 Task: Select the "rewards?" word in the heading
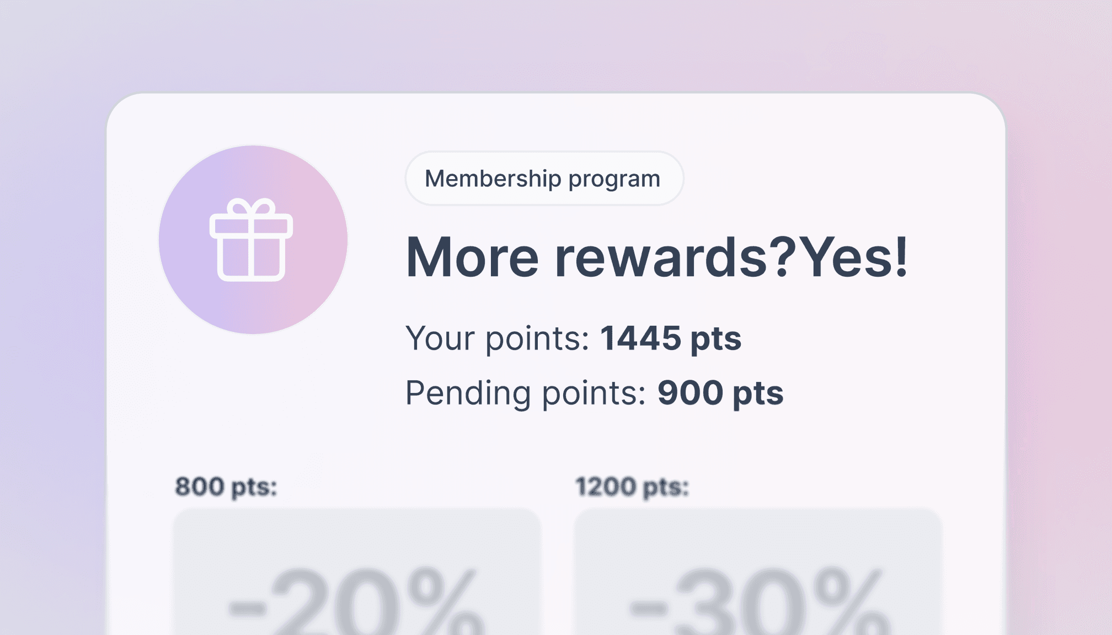click(x=674, y=257)
